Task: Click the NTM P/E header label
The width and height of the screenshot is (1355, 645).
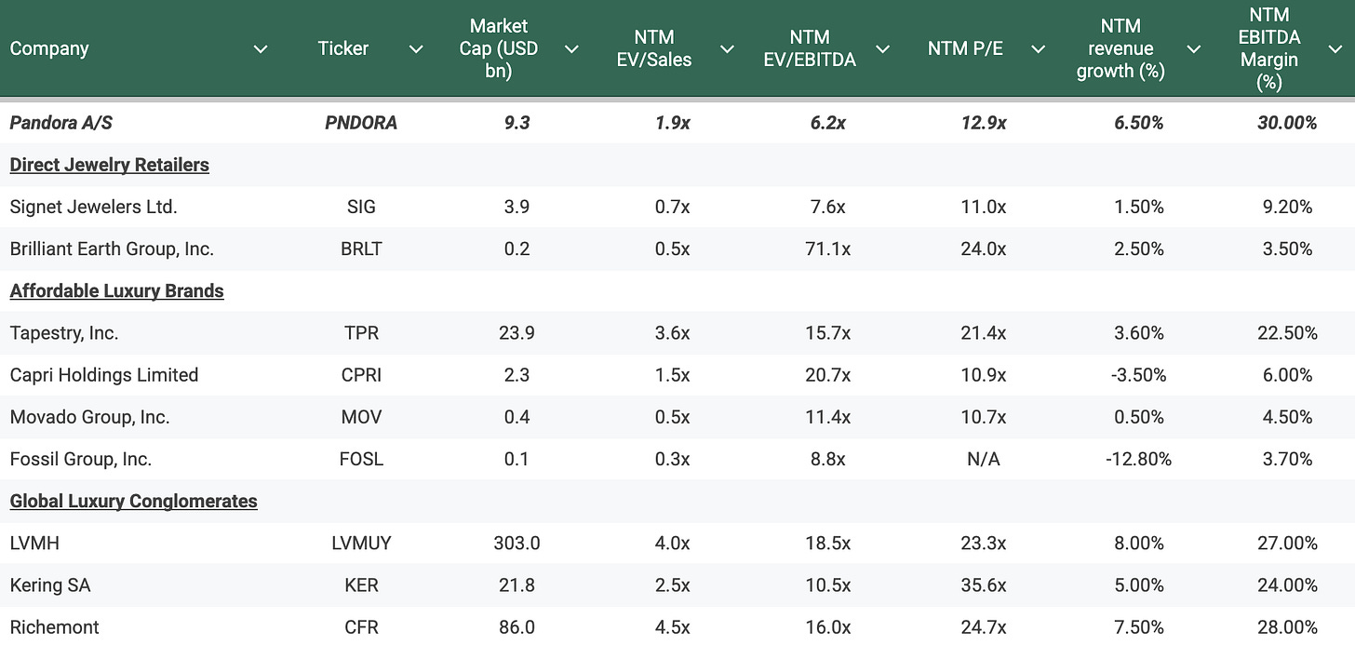Action: (965, 48)
